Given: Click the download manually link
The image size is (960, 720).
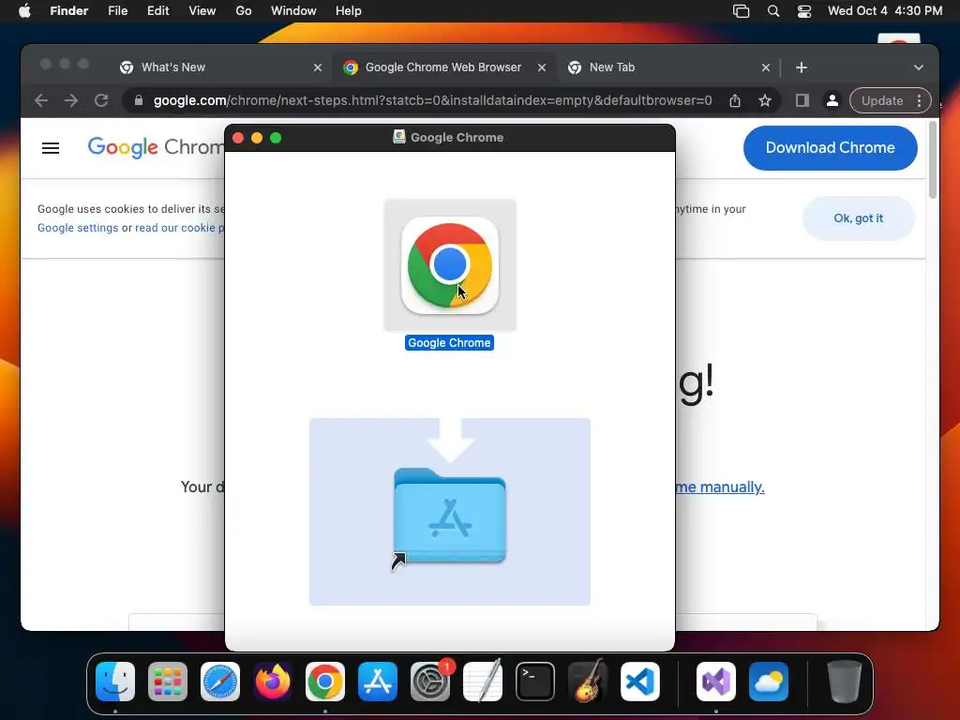Looking at the screenshot, I should 720,487.
